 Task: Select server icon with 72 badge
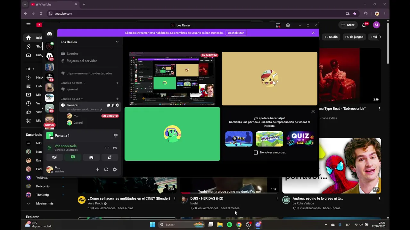49,56
